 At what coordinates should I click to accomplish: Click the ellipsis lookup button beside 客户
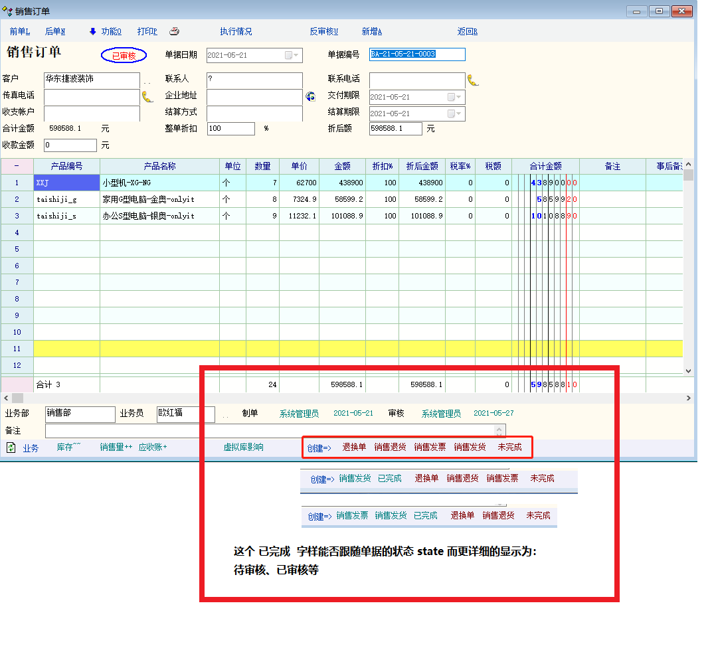[x=147, y=81]
